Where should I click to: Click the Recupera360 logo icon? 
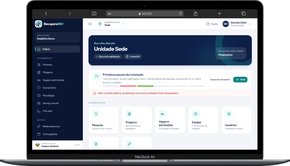coord(39,24)
